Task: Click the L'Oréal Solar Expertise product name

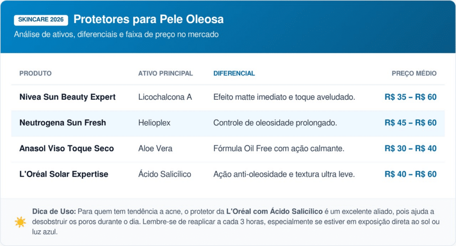Action: click(x=64, y=174)
